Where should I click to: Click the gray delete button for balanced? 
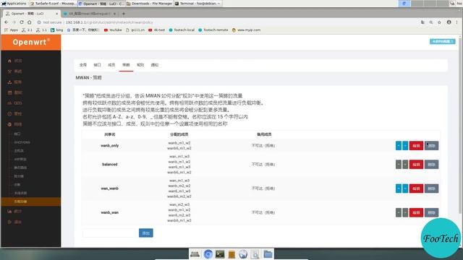[x=431, y=165]
